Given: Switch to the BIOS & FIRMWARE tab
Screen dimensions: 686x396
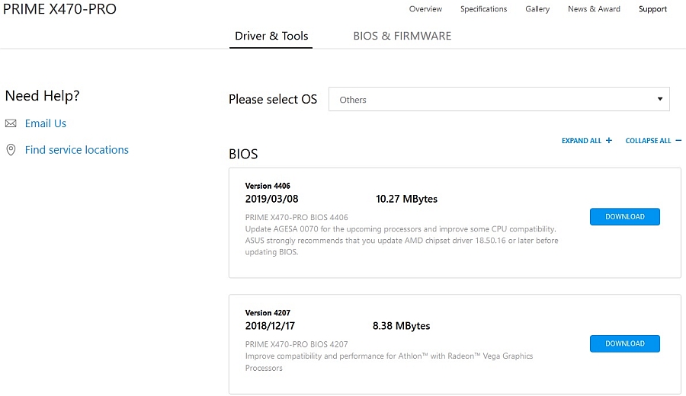Looking at the screenshot, I should click(x=402, y=36).
